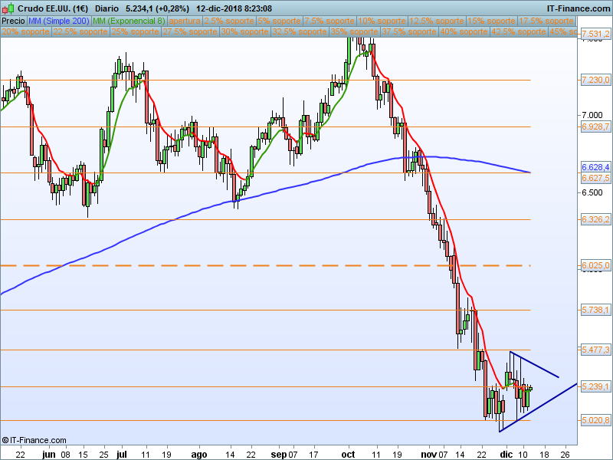Click the 40% soporte legend item
The width and height of the screenshot is (613, 460).
pos(464,32)
